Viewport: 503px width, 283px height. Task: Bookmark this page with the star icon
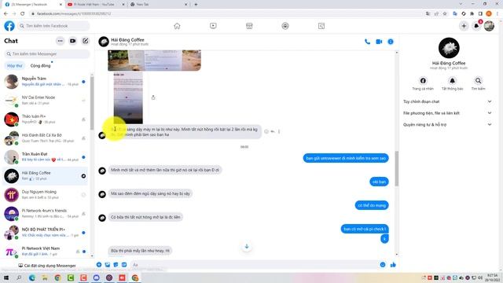(445, 14)
